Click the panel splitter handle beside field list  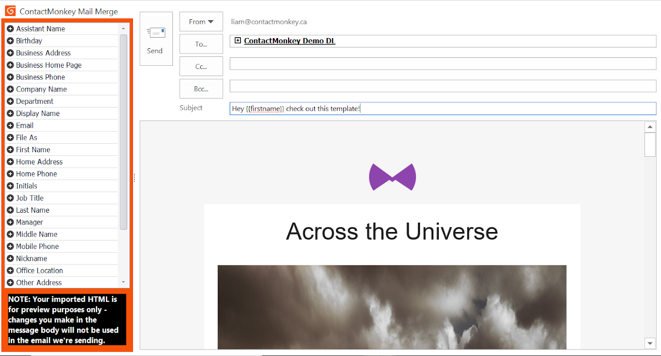click(134, 178)
